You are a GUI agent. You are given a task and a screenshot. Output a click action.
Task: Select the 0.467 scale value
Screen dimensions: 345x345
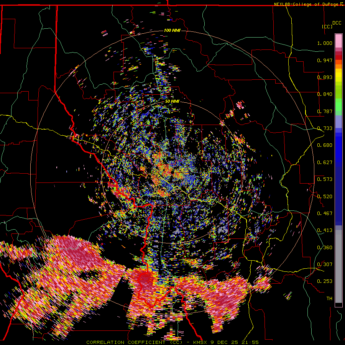click(325, 213)
